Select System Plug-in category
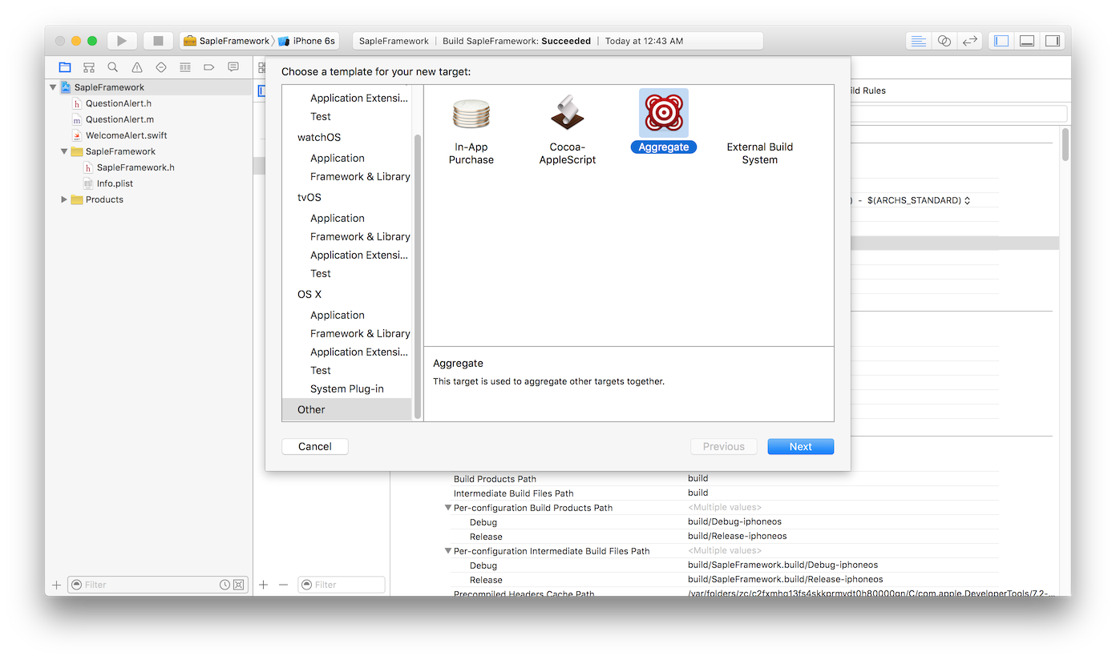This screenshot has width=1116, height=660. point(347,388)
